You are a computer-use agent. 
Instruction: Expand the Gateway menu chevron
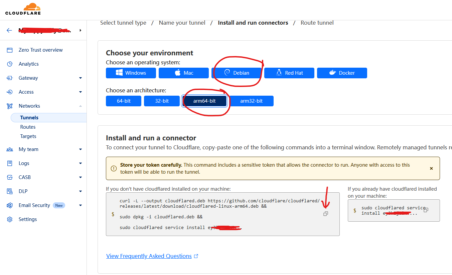point(81,78)
